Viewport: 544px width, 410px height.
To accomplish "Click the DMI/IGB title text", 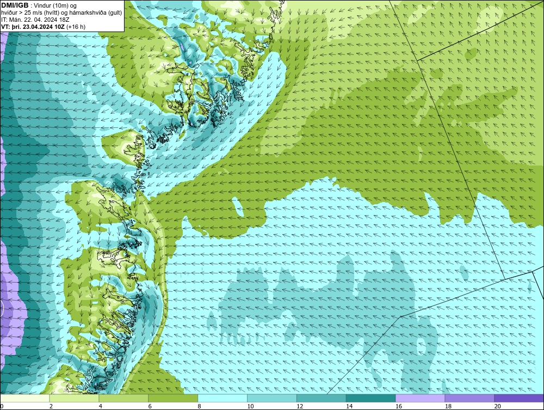I will pyautogui.click(x=15, y=5).
